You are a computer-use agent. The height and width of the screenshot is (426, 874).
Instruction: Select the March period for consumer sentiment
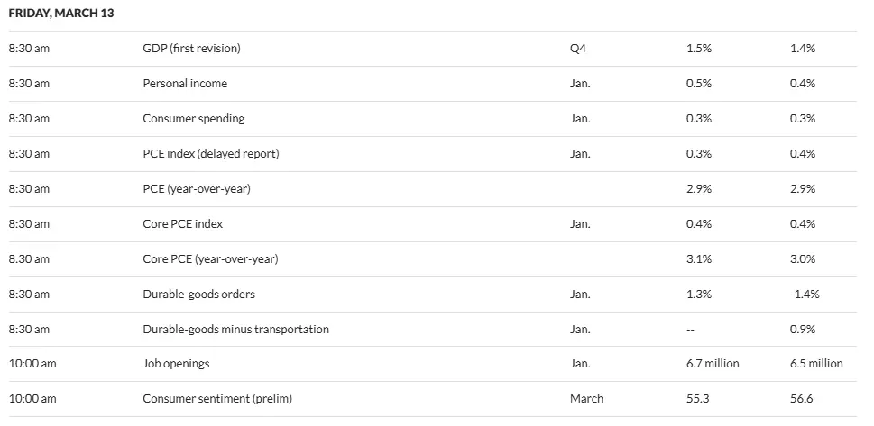[x=586, y=399]
